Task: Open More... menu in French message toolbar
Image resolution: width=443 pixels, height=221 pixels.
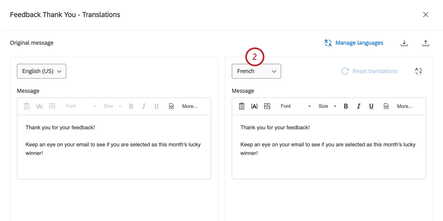Action: 405,106
